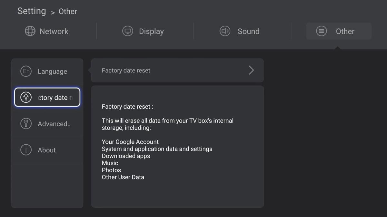Select Language in the sidebar
Image resolution: width=387 pixels, height=217 pixels.
coord(52,72)
